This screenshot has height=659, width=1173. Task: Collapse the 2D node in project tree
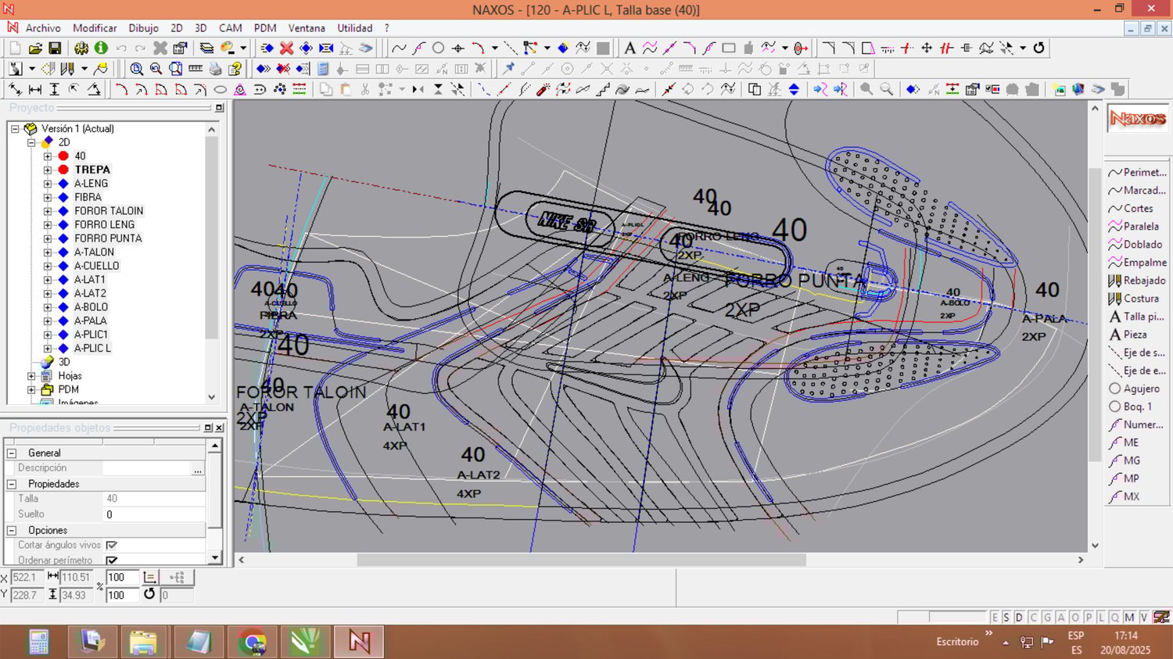point(31,142)
